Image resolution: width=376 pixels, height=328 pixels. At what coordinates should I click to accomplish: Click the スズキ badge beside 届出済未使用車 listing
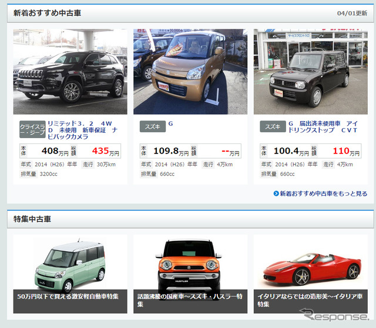273,126
